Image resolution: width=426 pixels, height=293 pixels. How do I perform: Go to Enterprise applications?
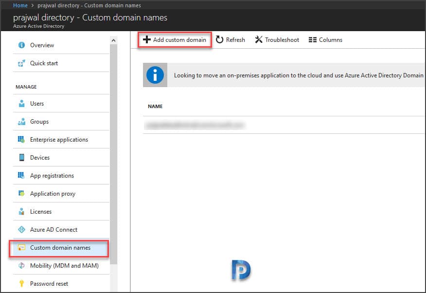coord(61,139)
